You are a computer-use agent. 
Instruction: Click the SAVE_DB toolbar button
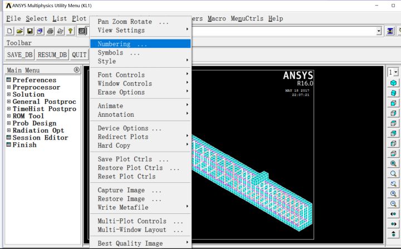19,54
